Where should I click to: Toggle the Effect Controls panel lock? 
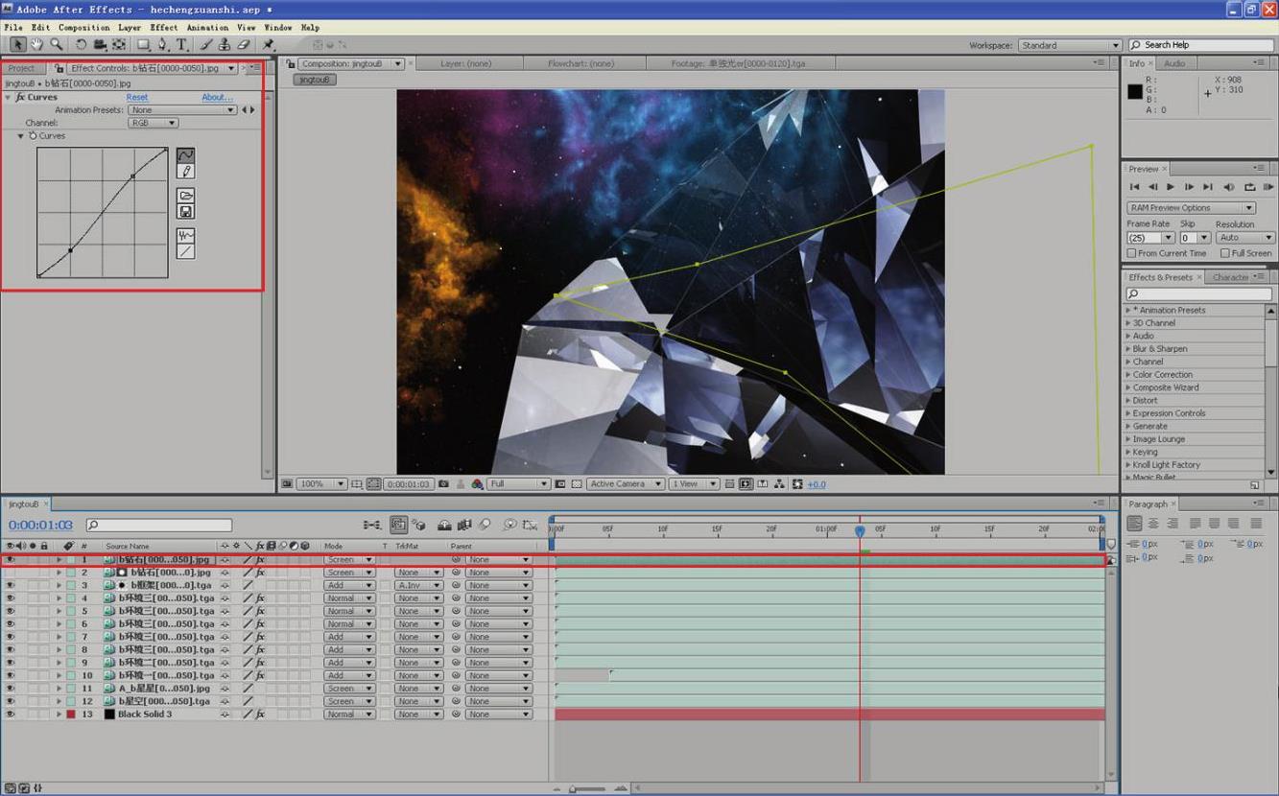coord(60,68)
